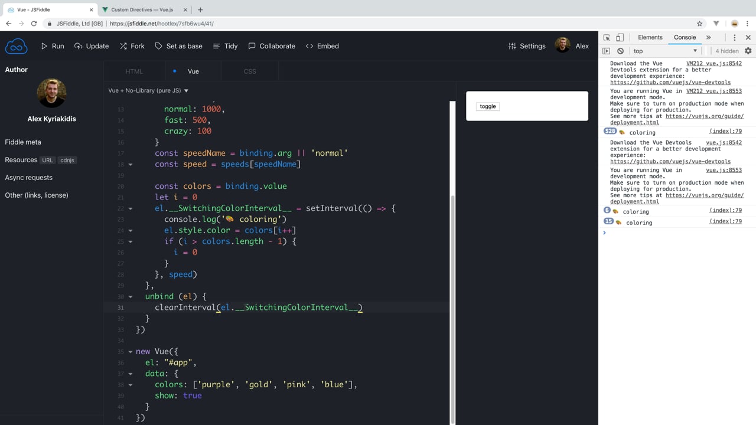The height and width of the screenshot is (425, 756).
Task: Click the JSFiddle cloud logo
Action: 17,46
